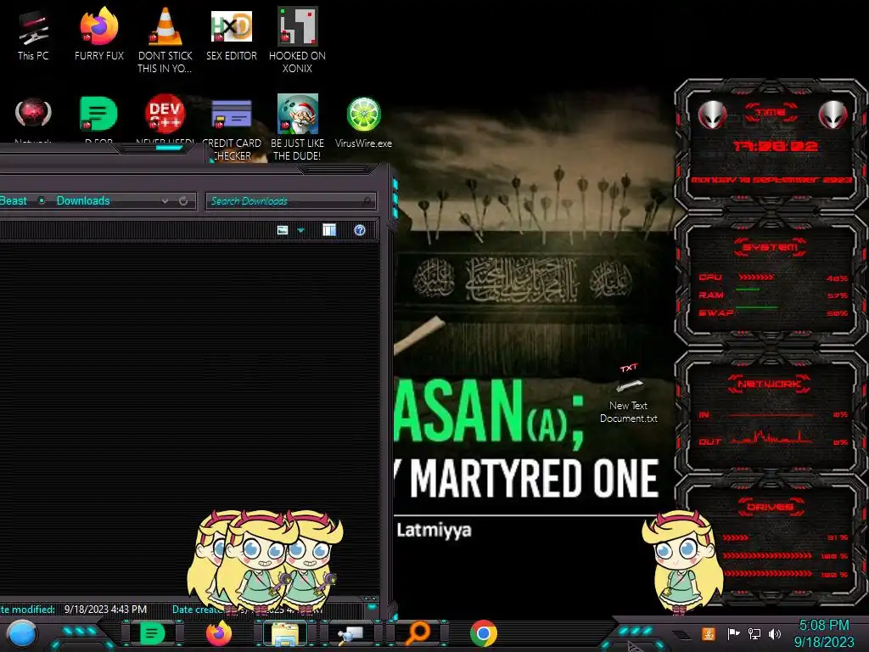Select VirusWire.exe lime icon
This screenshot has width=869, height=652.
(x=363, y=122)
